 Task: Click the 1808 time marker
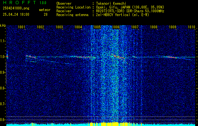click(x=154, y=27)
